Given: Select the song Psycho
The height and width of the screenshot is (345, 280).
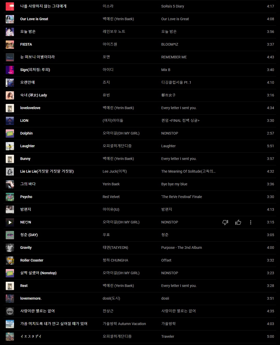Looking at the screenshot, I should [26, 197].
